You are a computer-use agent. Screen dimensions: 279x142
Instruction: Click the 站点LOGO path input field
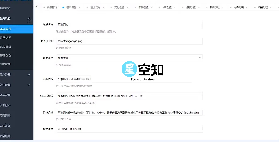129,41
